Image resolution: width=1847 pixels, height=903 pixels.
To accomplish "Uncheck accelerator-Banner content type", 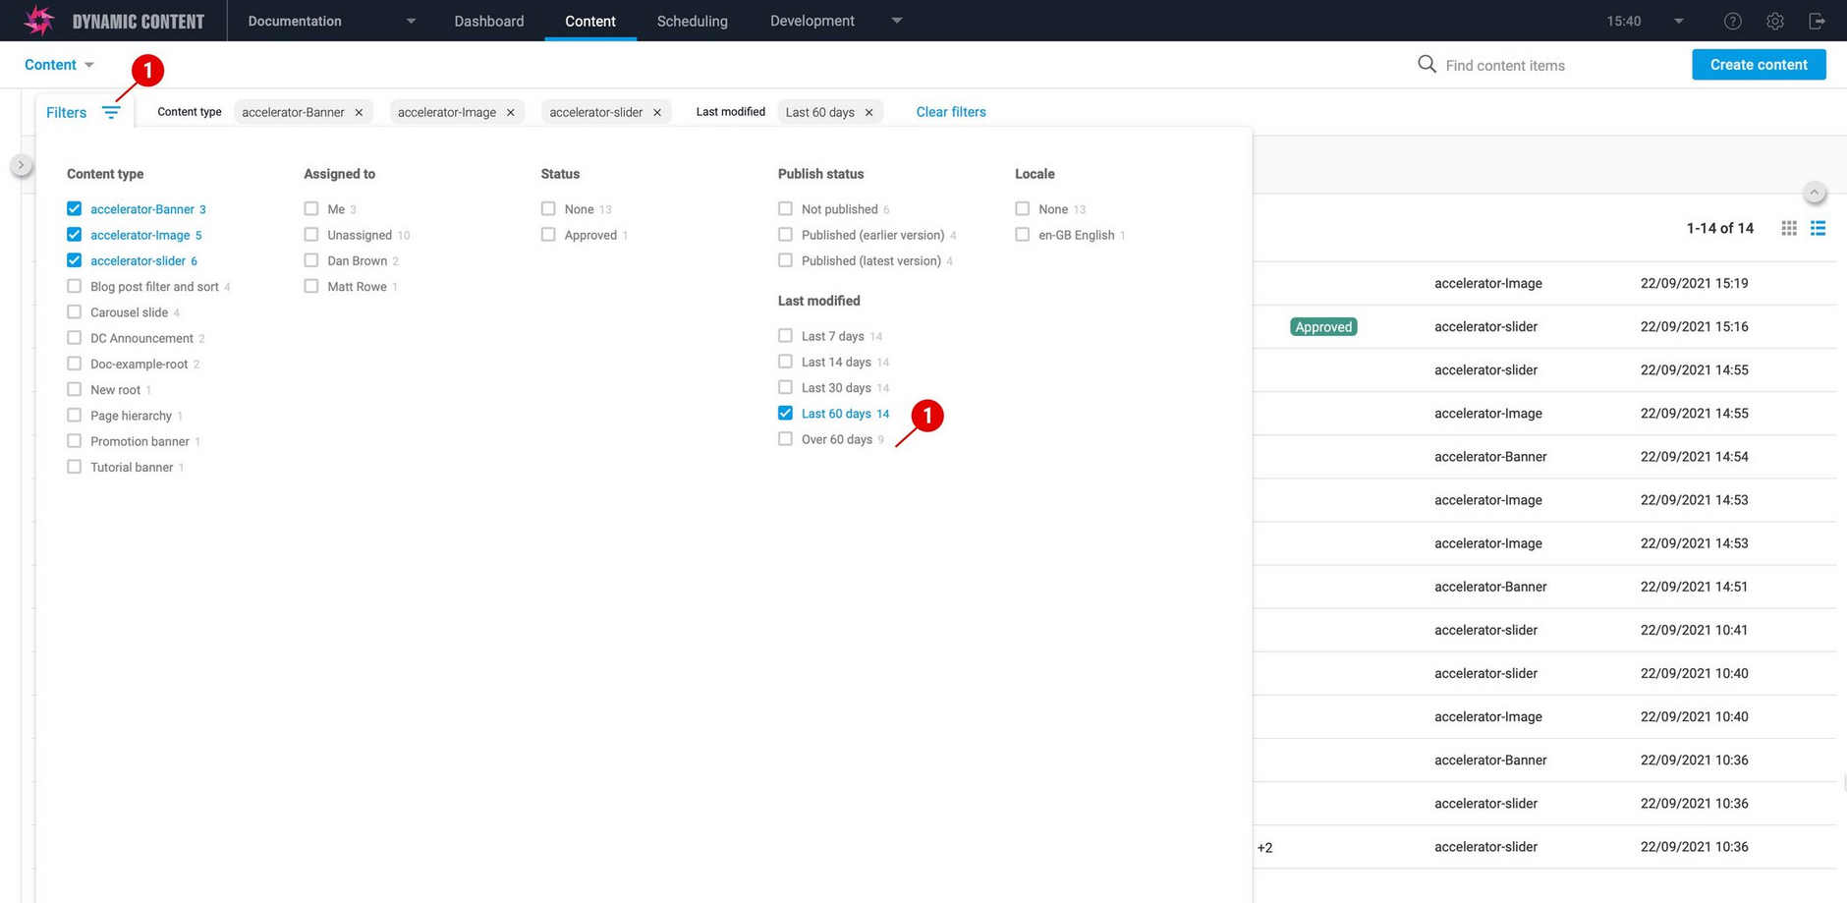I will (74, 208).
